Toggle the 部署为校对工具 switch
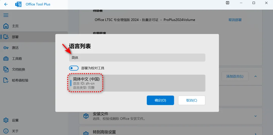 (x=74, y=68)
